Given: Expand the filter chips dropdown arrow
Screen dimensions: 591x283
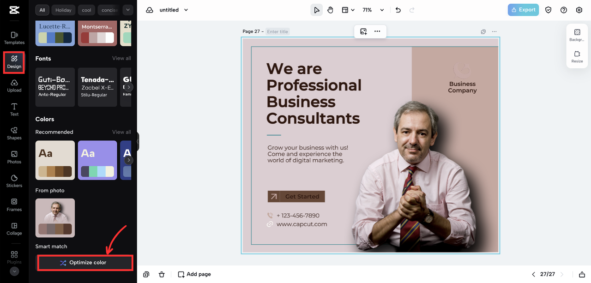Looking at the screenshot, I should (128, 10).
